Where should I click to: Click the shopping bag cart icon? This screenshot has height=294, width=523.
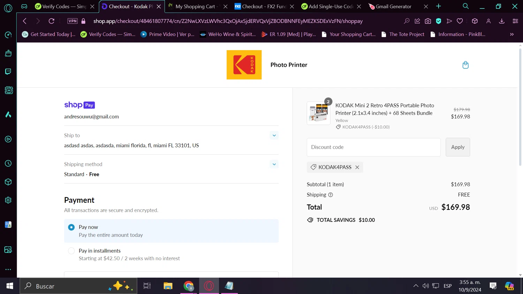click(x=465, y=65)
